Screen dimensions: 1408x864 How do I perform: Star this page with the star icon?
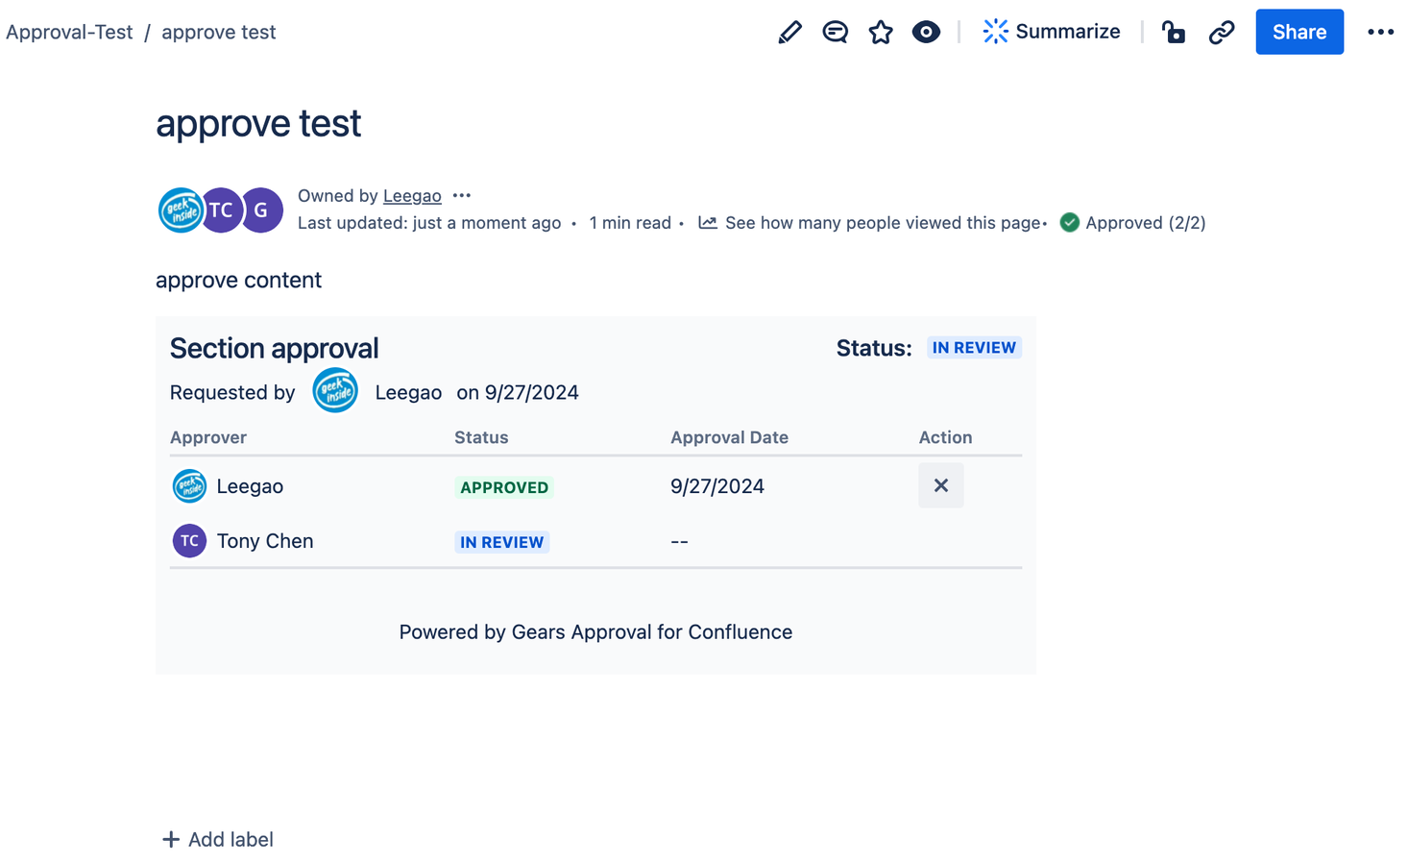pyautogui.click(x=881, y=32)
